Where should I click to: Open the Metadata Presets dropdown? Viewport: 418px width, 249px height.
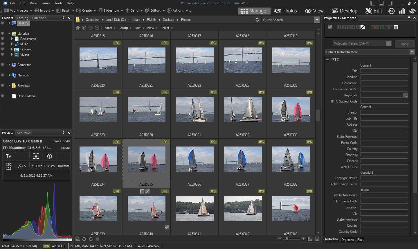click(x=389, y=43)
